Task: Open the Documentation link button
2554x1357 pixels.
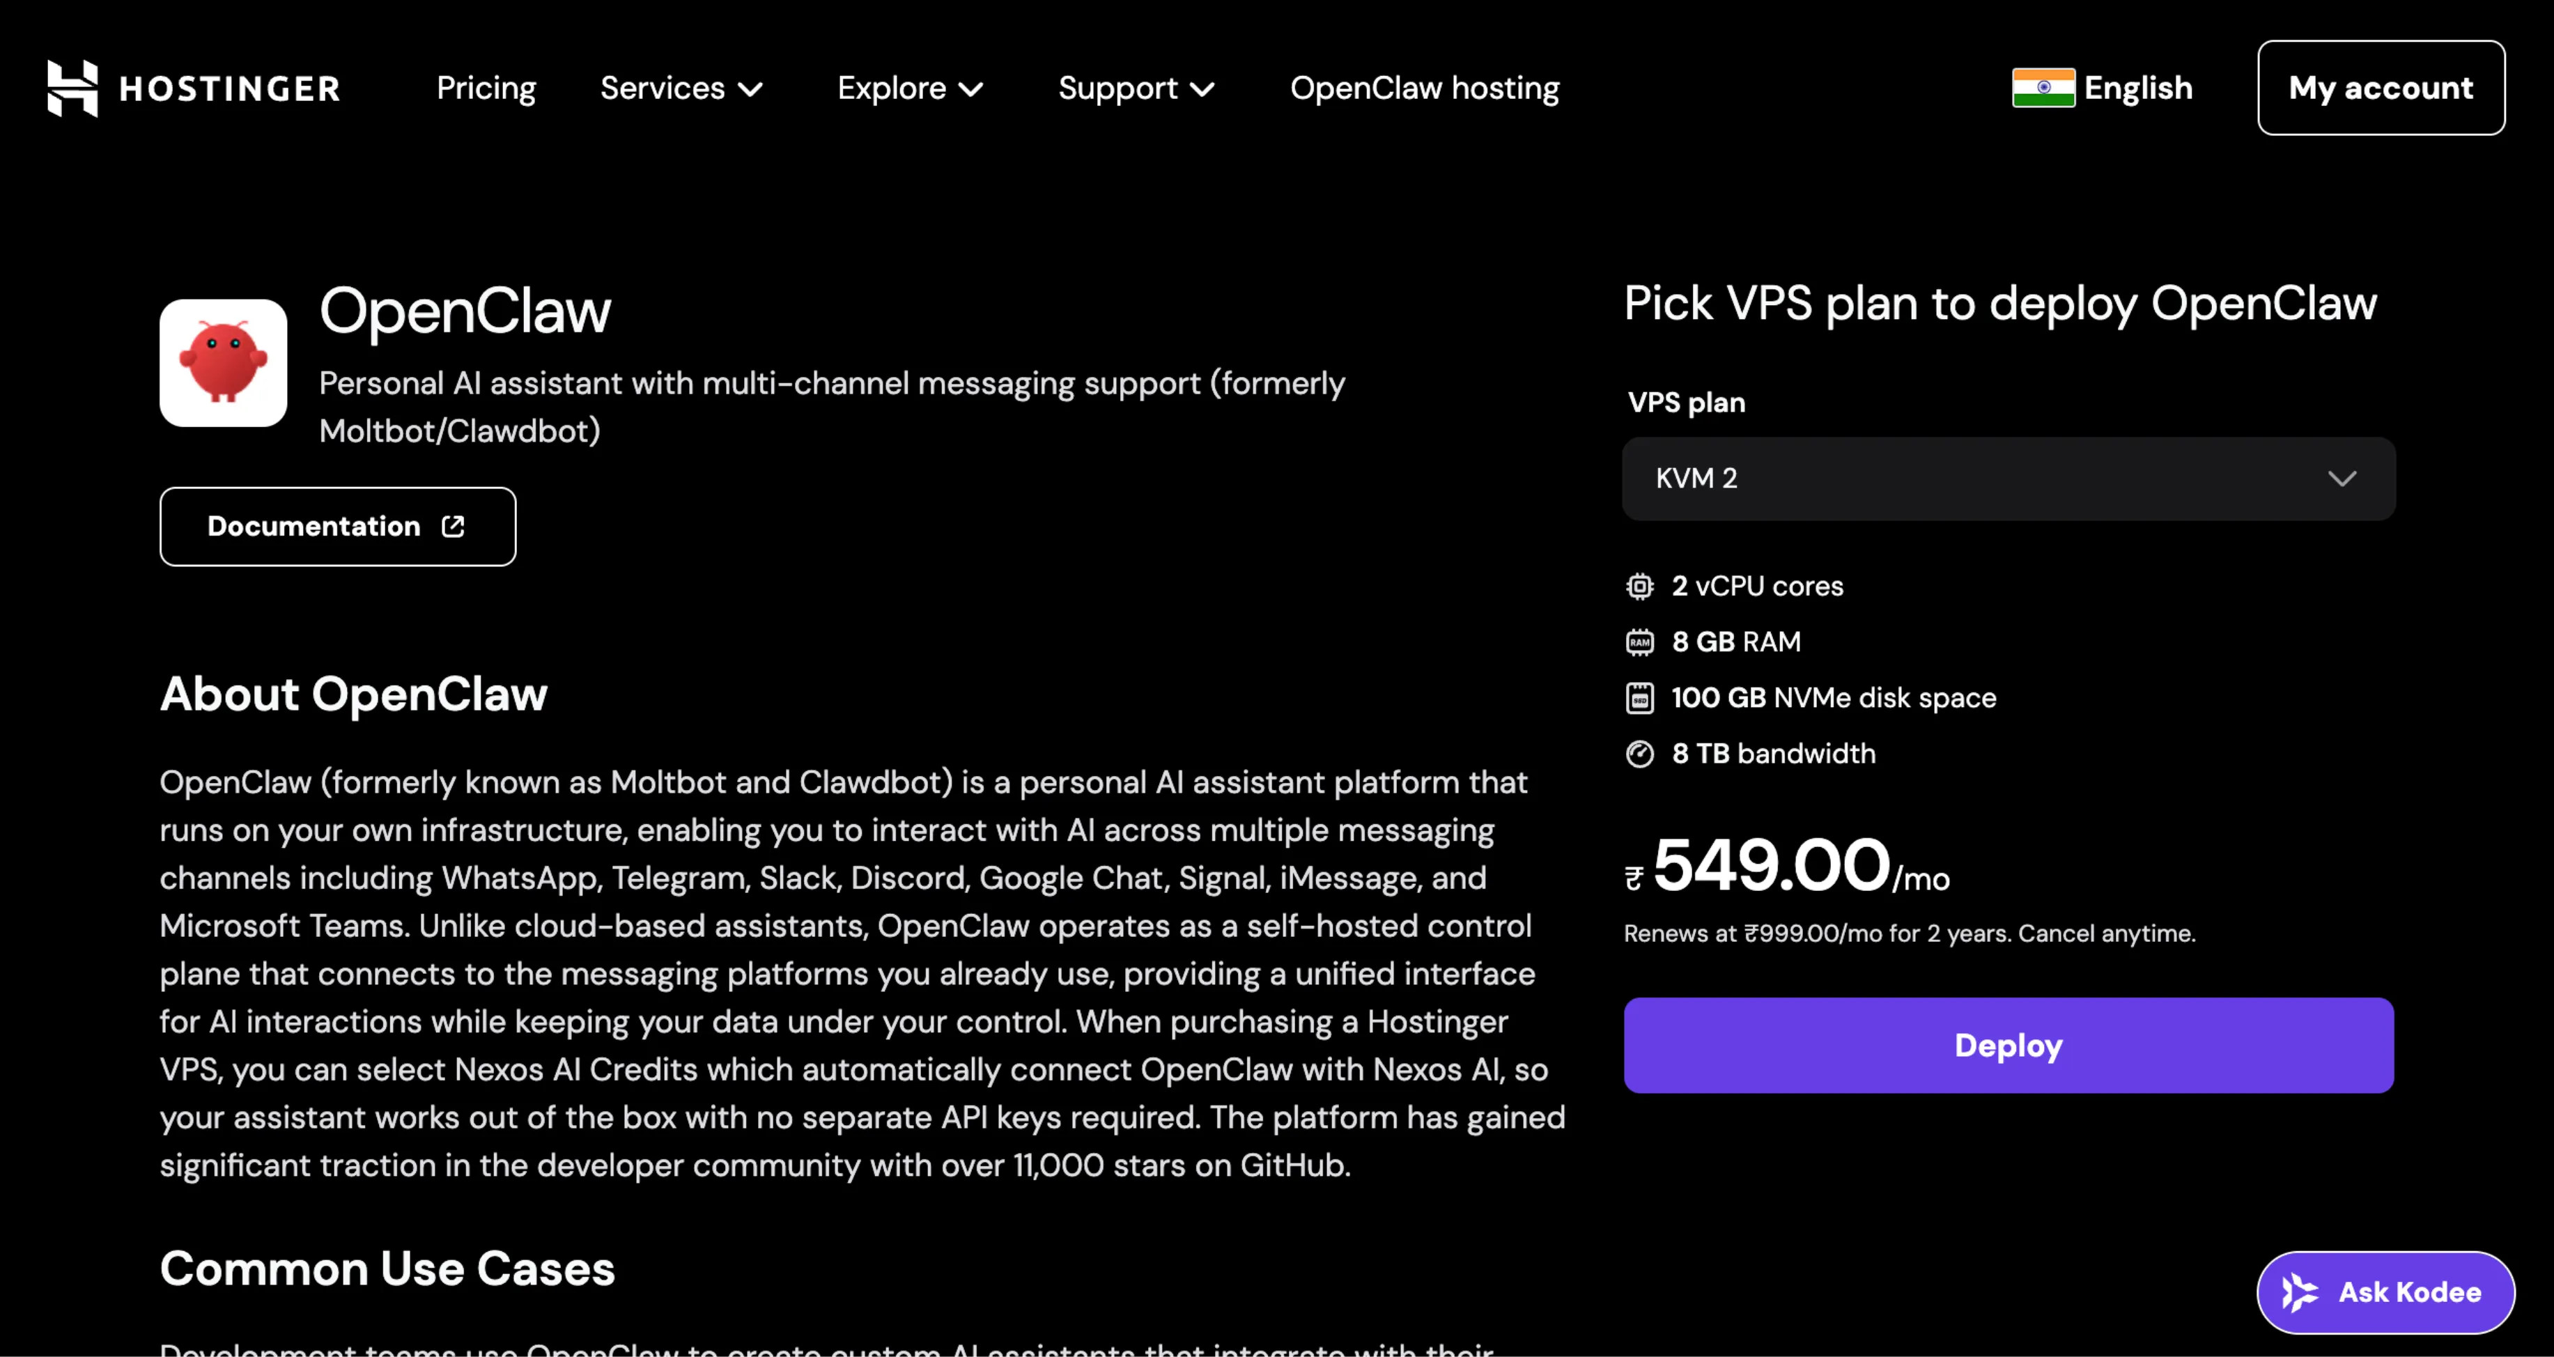Action: (x=337, y=527)
